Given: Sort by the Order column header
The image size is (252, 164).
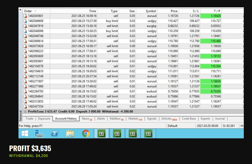Looking at the screenshot, I should [x=36, y=11].
